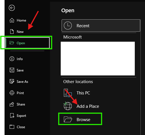The height and width of the screenshot is (135, 145).
Task: Click the Save floppy disk icon
Action: click(x=12, y=70)
